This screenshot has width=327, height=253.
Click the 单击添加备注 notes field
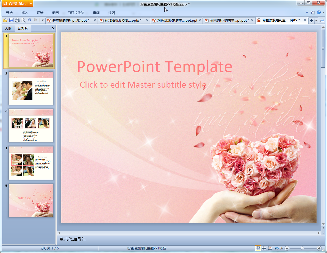(73, 239)
